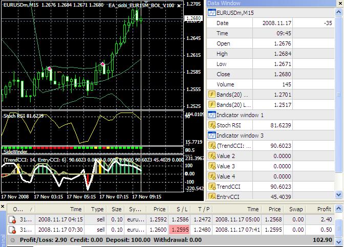Viewport: 344px width, 247px height.
Task: Click the TrendCCI indicator icon in Data Window
Action: pyautogui.click(x=212, y=187)
